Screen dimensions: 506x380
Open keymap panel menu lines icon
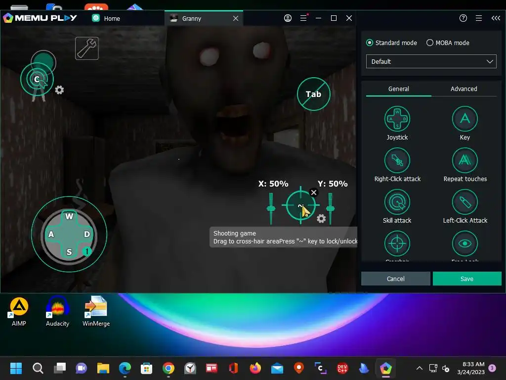(478, 18)
